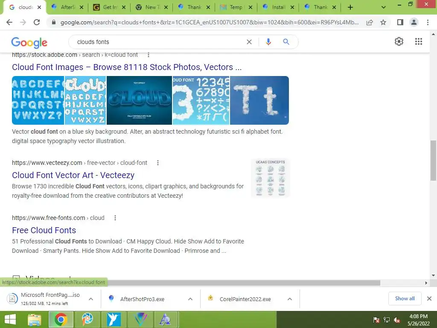Click the volume muted tray icon
Image resolution: width=437 pixels, height=328 pixels.
click(397, 320)
